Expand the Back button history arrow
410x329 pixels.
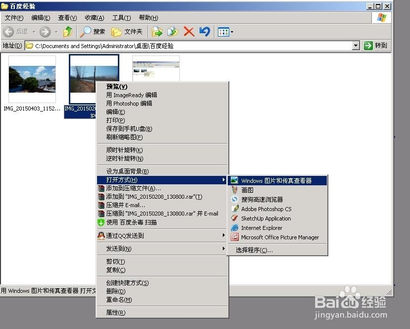(34, 32)
